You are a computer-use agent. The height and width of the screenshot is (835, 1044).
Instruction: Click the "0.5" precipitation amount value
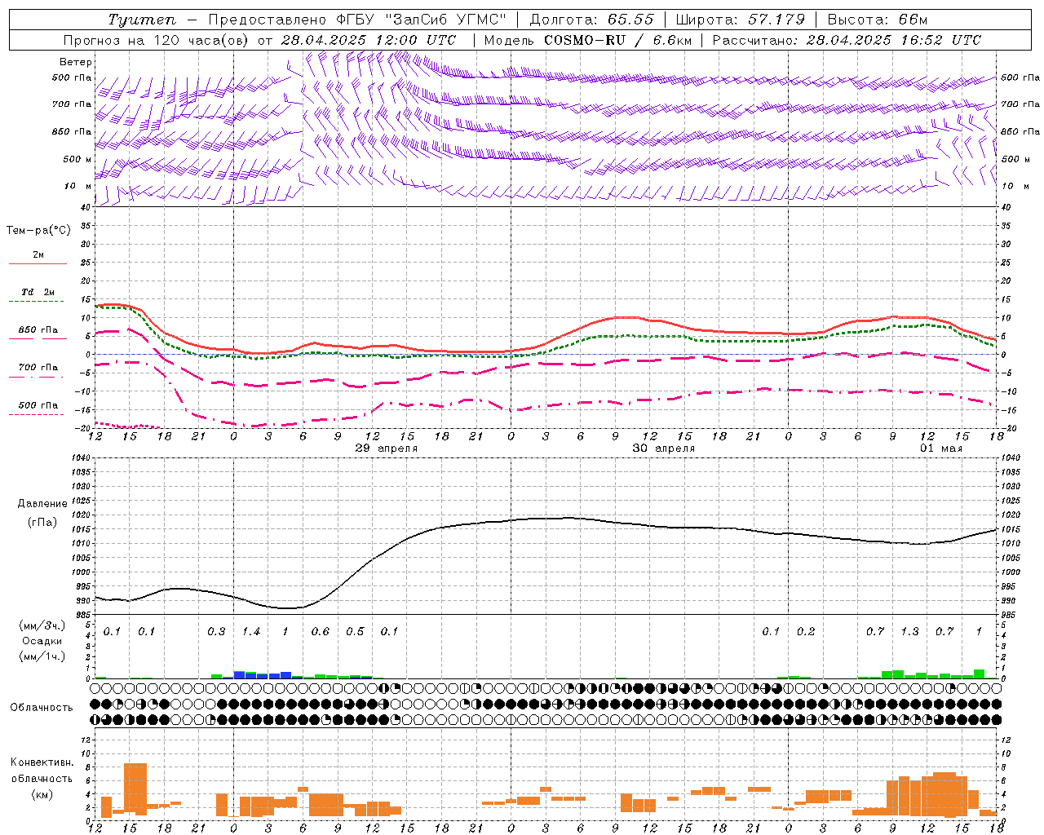pyautogui.click(x=355, y=632)
